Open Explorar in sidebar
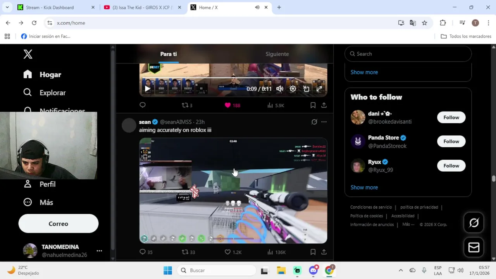The height and width of the screenshot is (279, 496). pos(45,93)
